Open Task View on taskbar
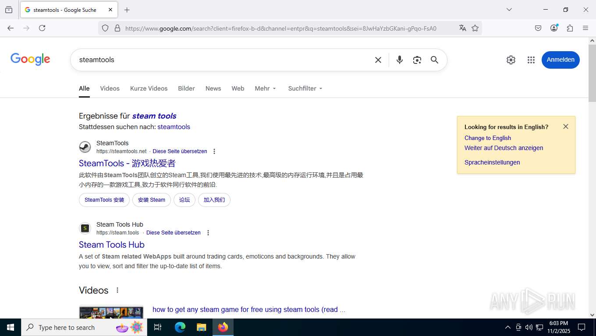This screenshot has height=336, width=596. [x=158, y=327]
